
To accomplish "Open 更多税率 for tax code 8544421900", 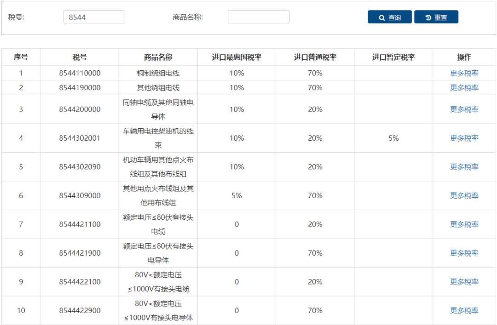I will tap(464, 253).
